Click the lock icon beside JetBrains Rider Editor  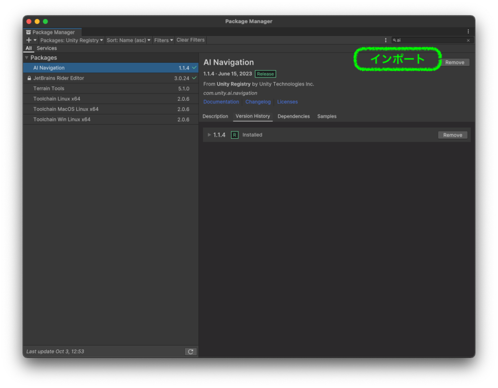click(x=29, y=78)
